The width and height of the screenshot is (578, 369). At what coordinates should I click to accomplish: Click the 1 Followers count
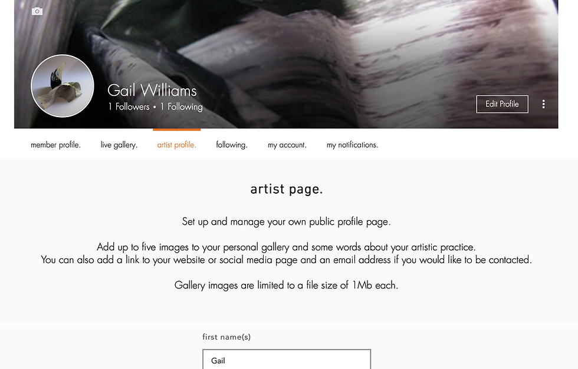point(129,107)
